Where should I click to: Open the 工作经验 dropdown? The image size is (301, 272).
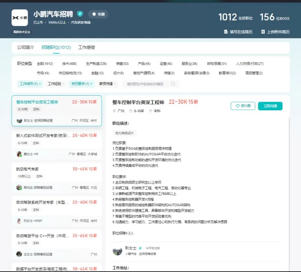click(56, 84)
